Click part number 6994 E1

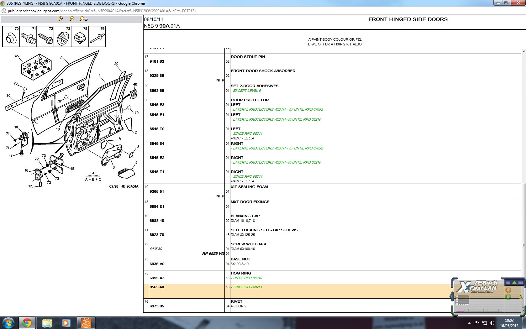157,206
